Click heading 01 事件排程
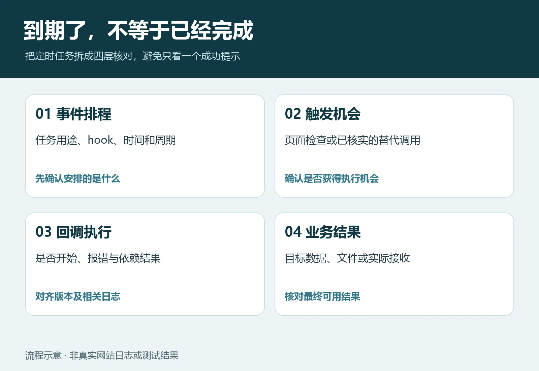The width and height of the screenshot is (539, 371). pyautogui.click(x=73, y=114)
